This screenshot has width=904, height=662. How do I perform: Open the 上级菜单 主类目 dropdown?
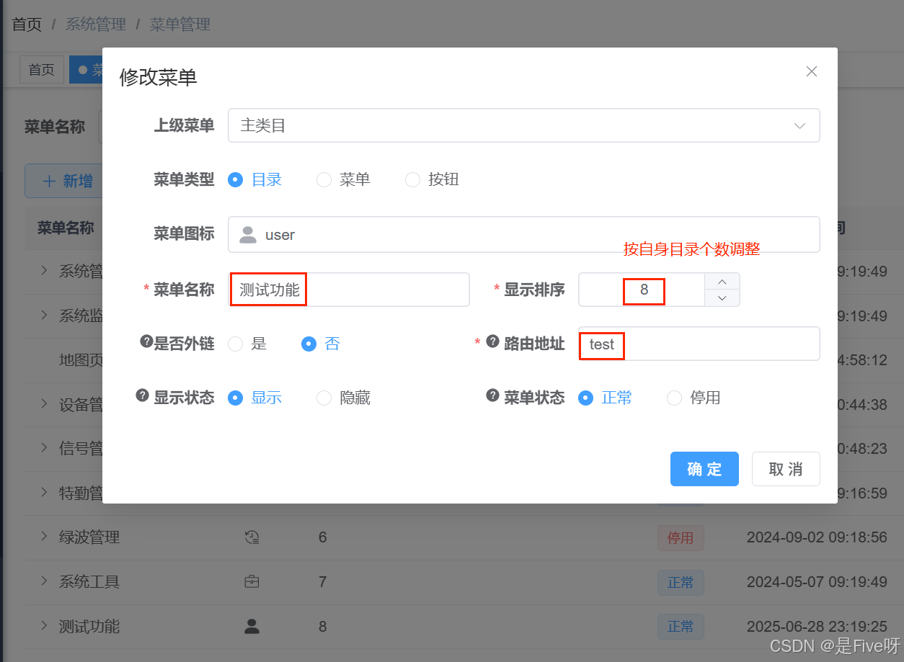pos(524,125)
